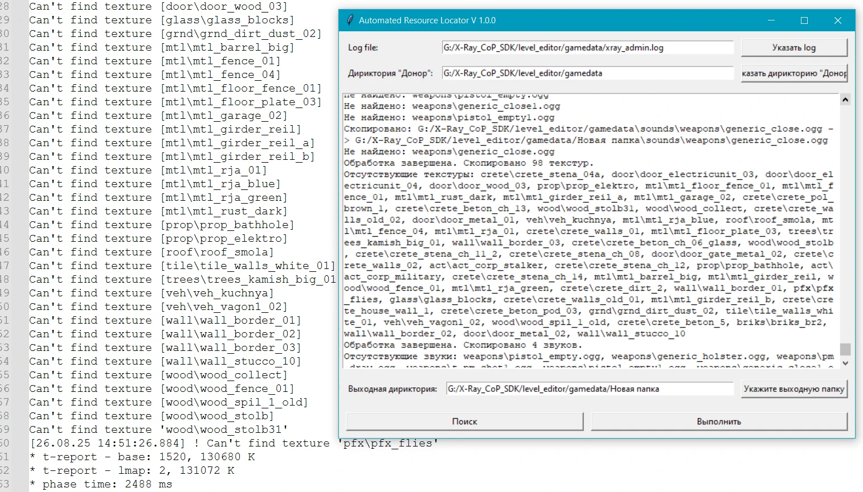Click the 'wood\wood_stolb31' line in the background log
The height and width of the screenshot is (492, 863).
click(158, 430)
